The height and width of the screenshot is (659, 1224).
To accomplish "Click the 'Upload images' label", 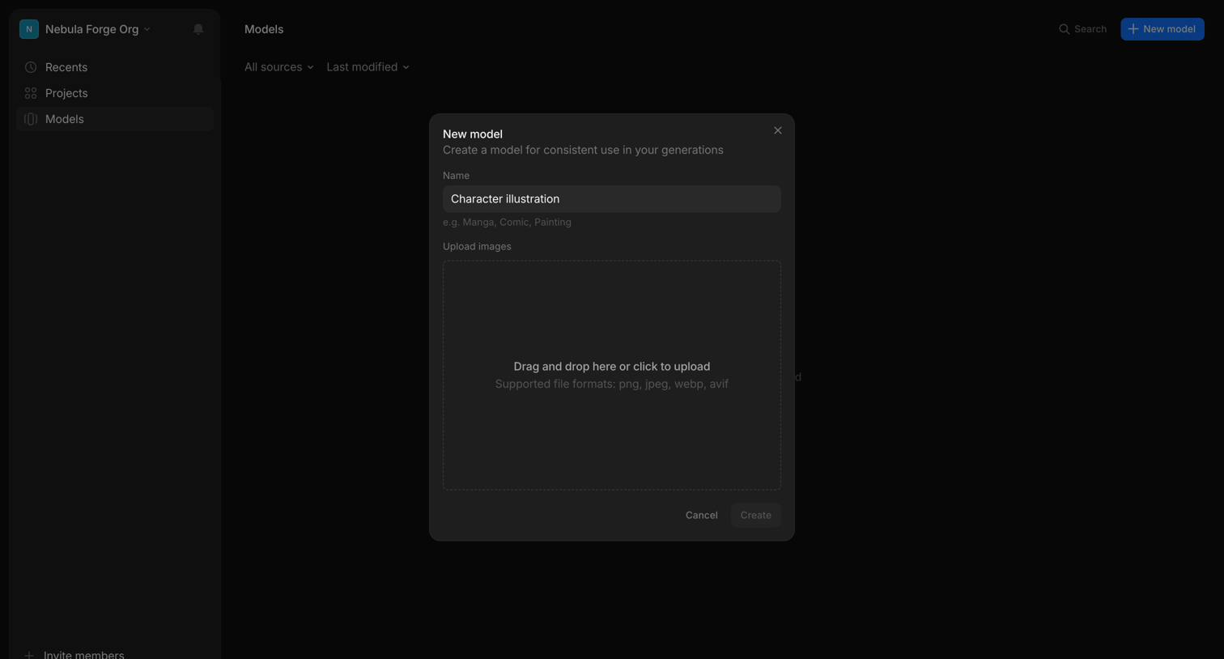I will click(477, 246).
